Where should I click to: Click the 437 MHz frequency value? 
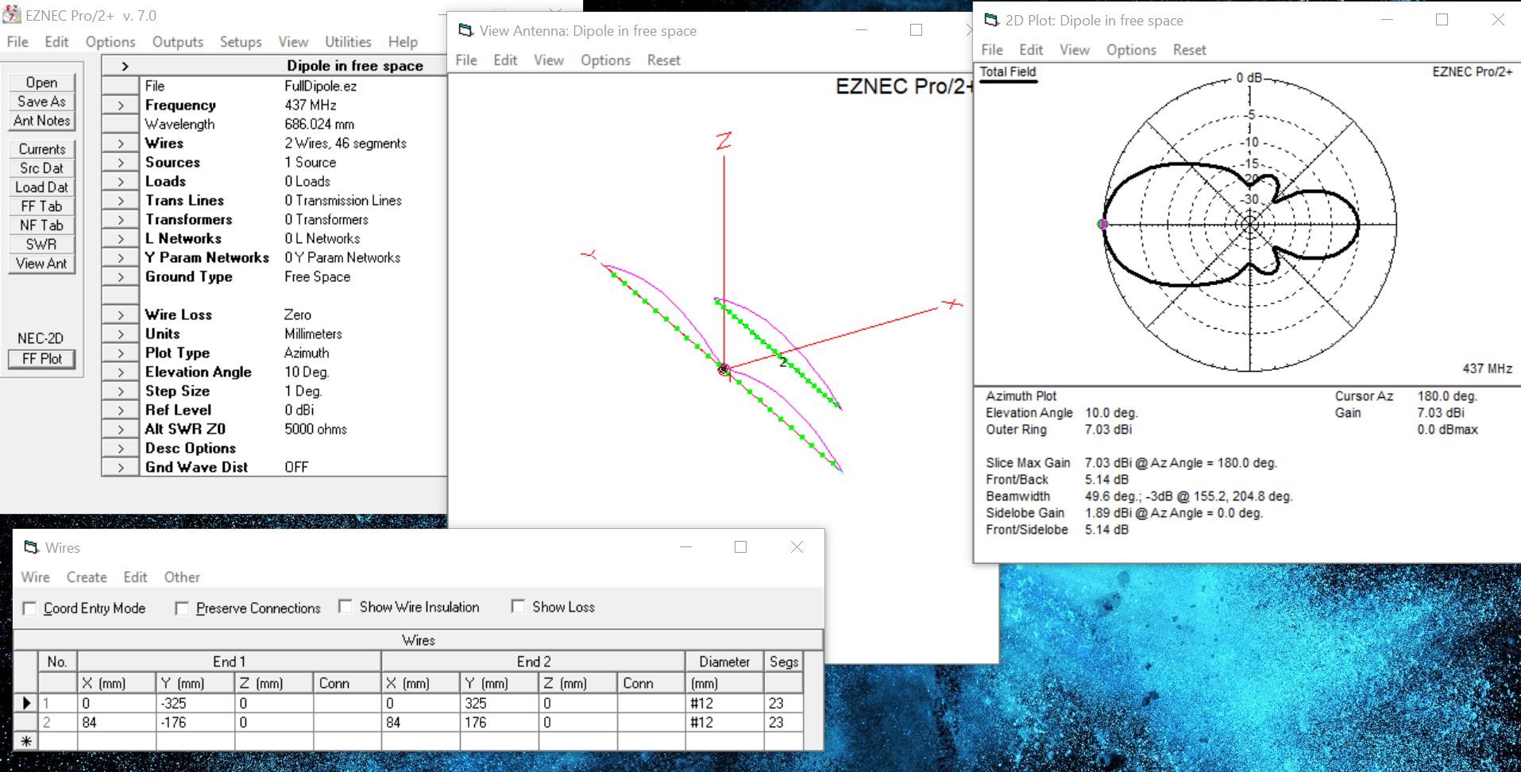point(311,105)
